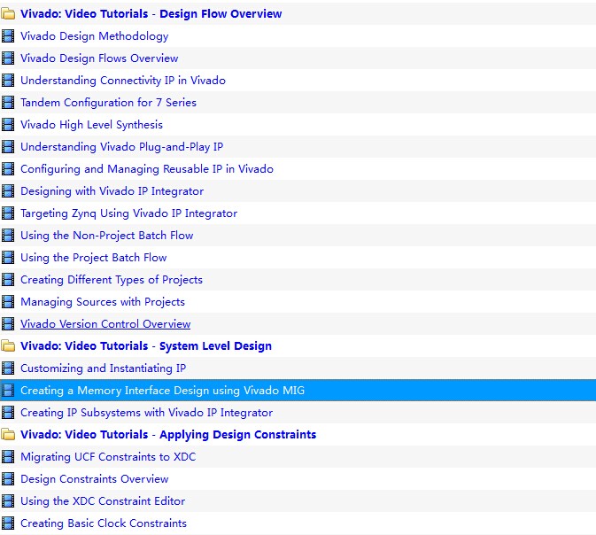Screen dimensions: 596x535
Task: Open Using the Project Batch Flow
Action: click(94, 258)
